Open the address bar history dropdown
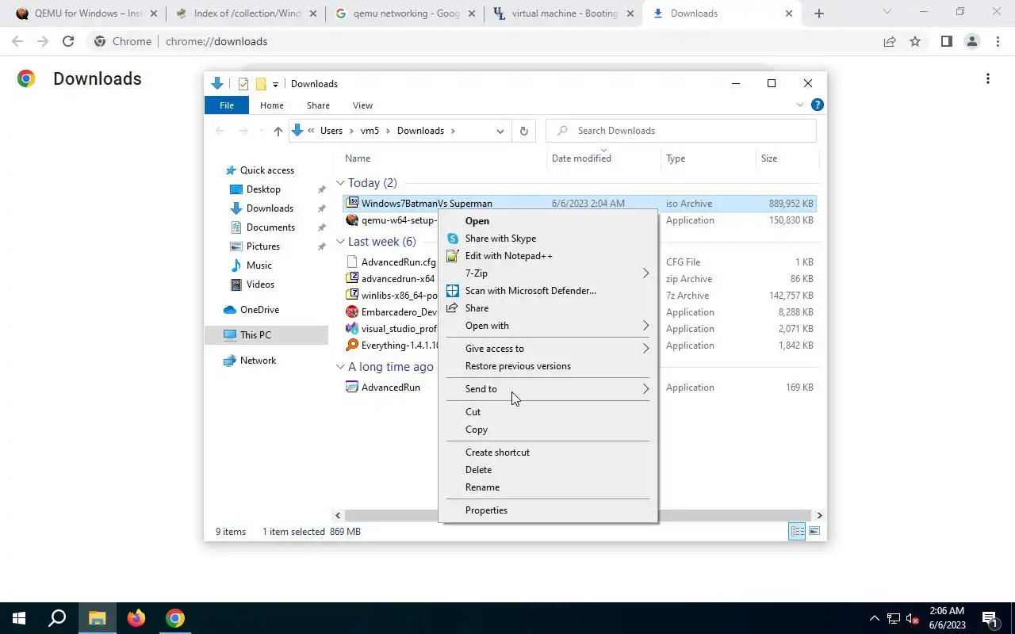1015x634 pixels. point(500,131)
